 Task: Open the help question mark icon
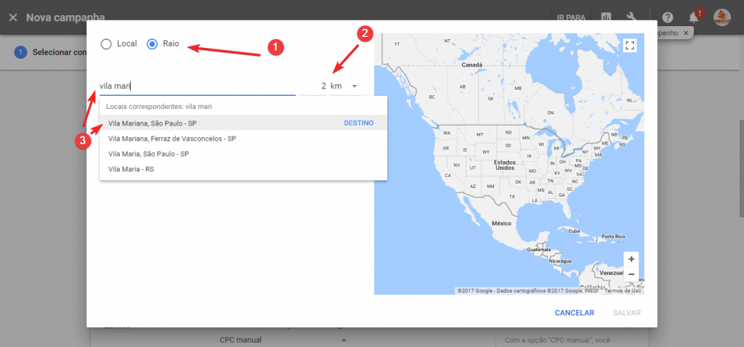[x=668, y=17]
